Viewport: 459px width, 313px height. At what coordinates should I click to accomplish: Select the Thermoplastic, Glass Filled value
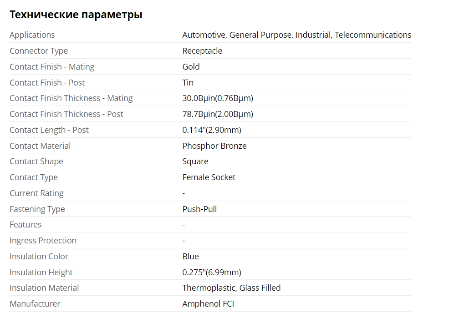coord(231,288)
